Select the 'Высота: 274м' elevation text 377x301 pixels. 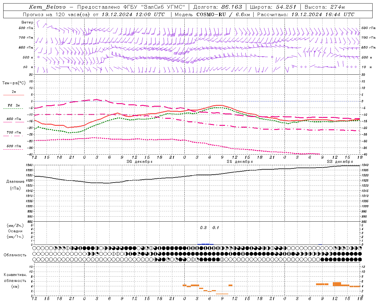coord(325,7)
